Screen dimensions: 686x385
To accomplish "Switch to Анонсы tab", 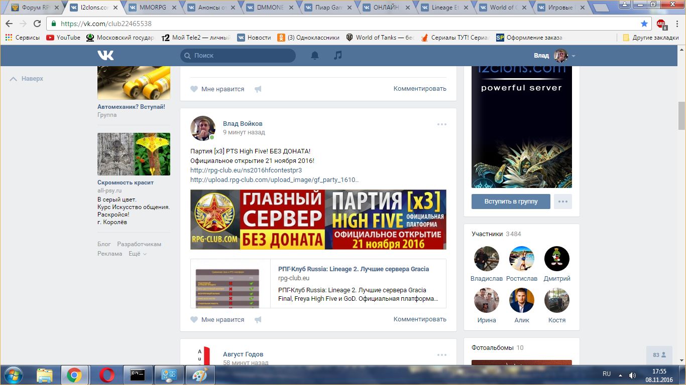I will coord(211,8).
